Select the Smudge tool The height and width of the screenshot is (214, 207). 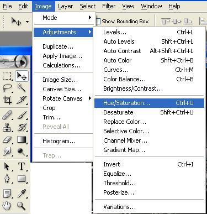point(7,152)
